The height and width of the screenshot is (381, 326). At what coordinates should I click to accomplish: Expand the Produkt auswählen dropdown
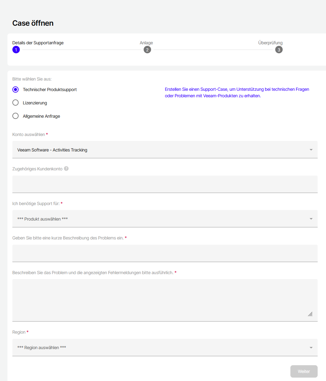pyautogui.click(x=161, y=219)
